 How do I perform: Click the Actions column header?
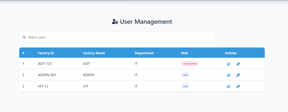(x=230, y=53)
